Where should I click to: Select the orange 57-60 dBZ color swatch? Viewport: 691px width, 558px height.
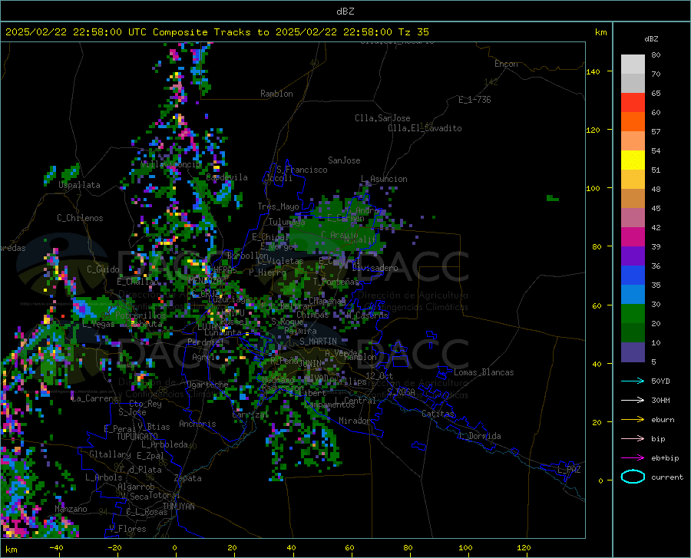(x=633, y=122)
